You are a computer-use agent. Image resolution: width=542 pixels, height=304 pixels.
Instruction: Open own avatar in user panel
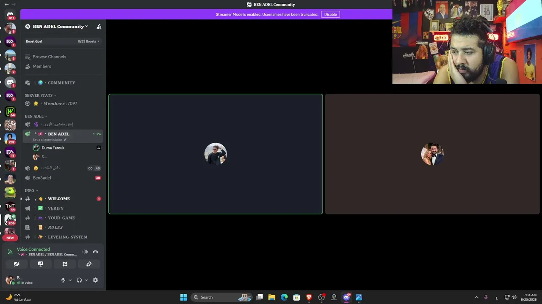(10, 280)
